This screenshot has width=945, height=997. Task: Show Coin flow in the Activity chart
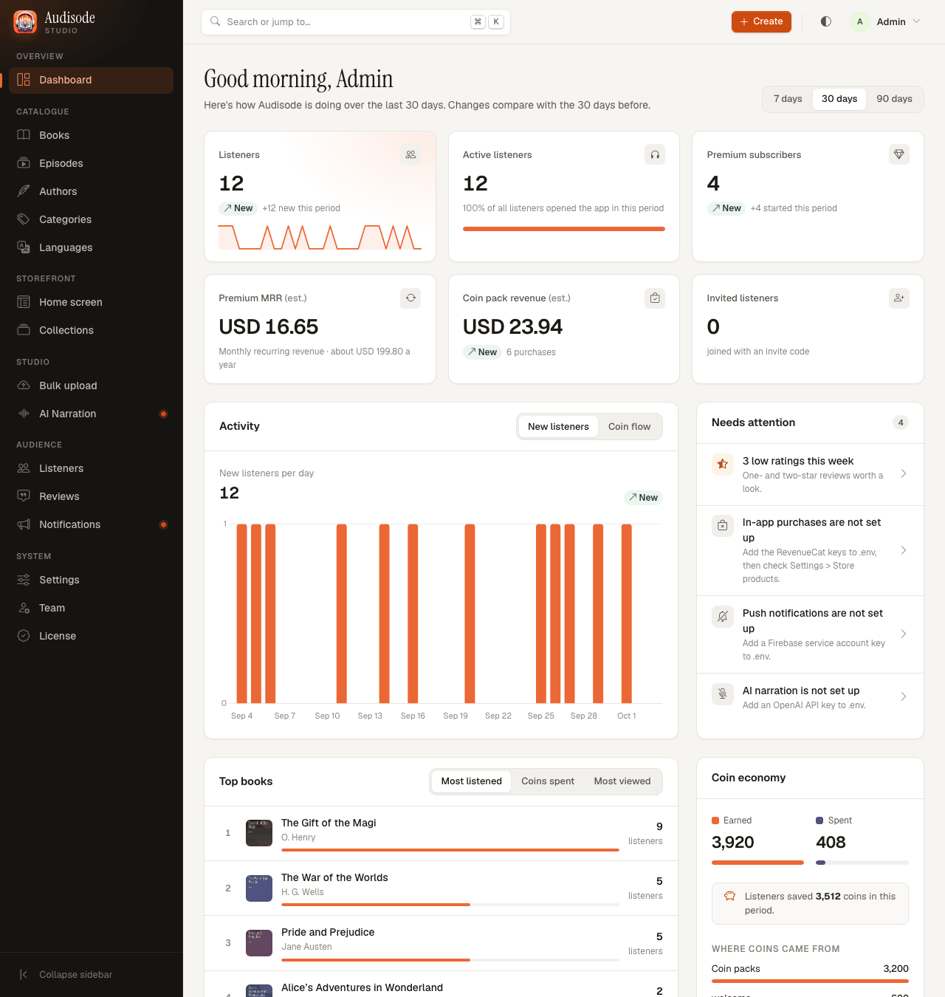pyautogui.click(x=629, y=427)
